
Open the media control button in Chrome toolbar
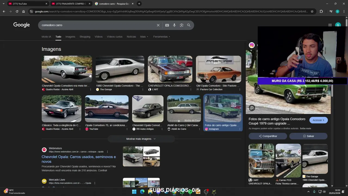pyautogui.click(x=331, y=11)
